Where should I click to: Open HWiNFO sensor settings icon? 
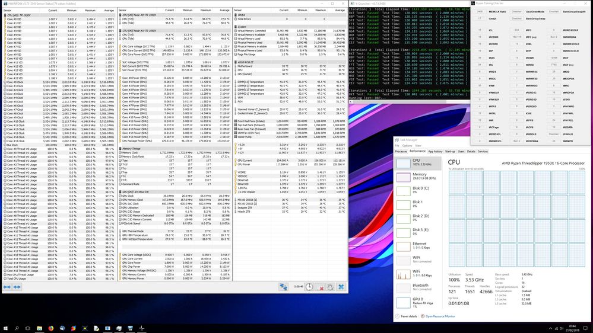click(331, 287)
